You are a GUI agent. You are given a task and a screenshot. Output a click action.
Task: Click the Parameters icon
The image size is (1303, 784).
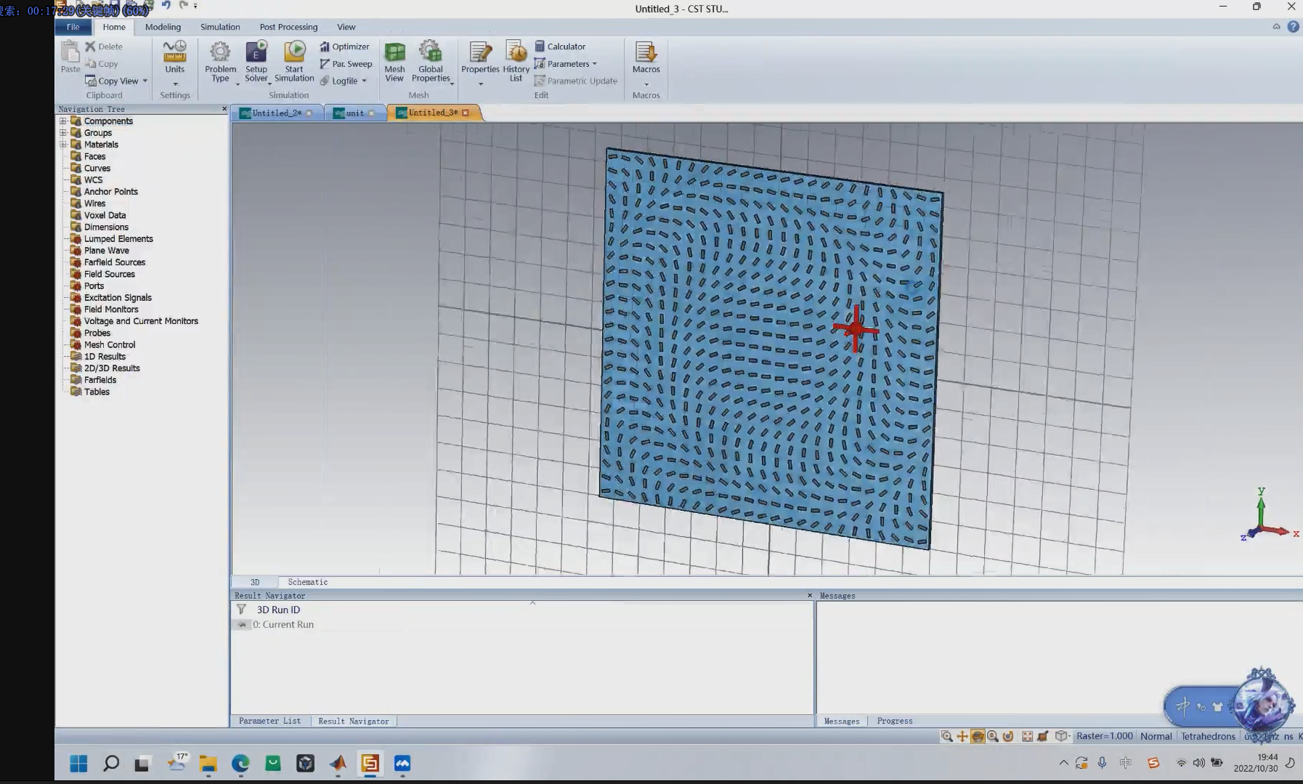[540, 64]
